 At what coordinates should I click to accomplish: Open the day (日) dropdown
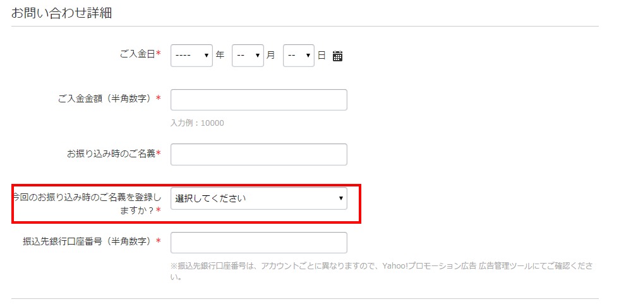click(x=298, y=56)
